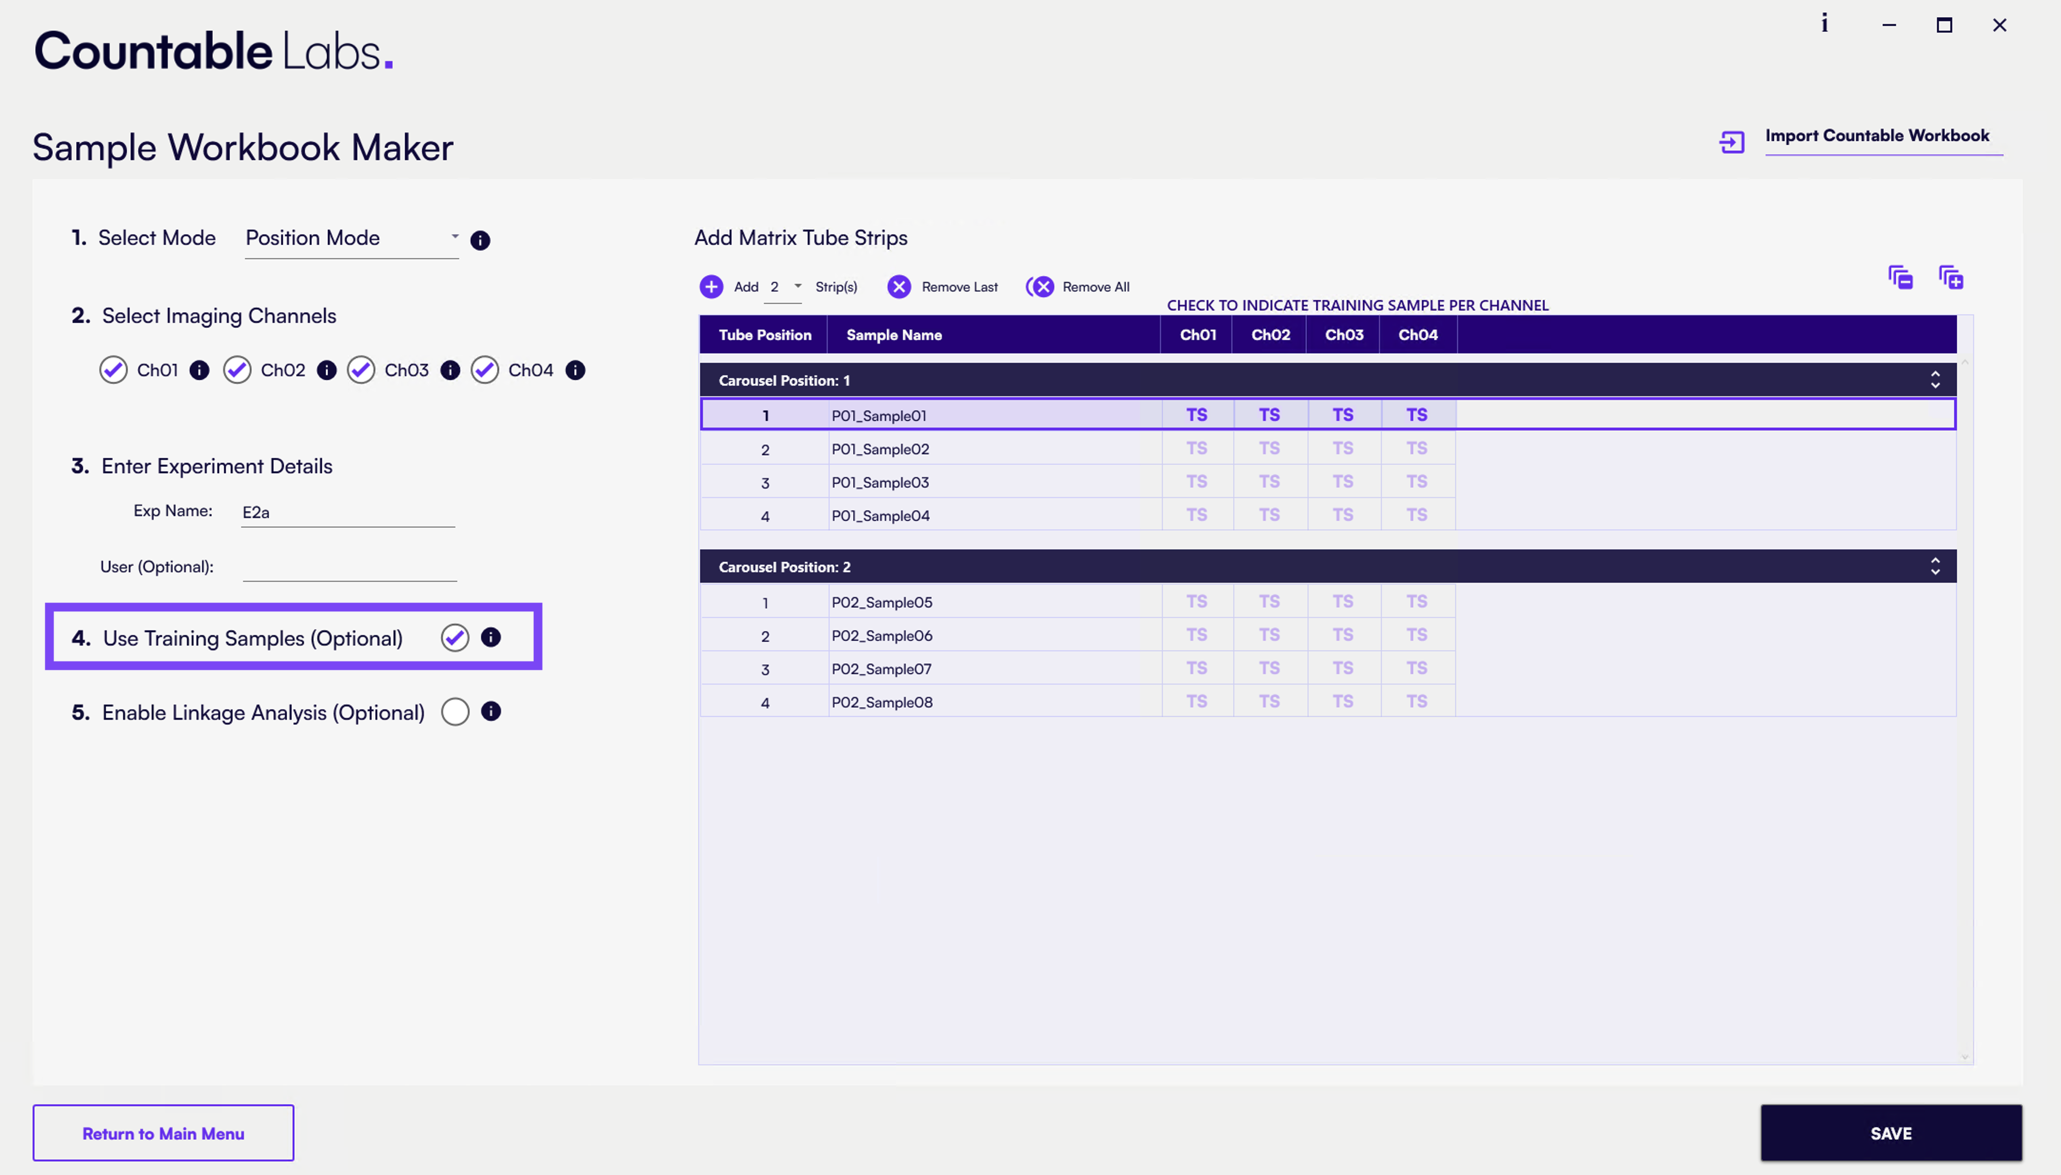Click the Remove All X icon
The height and width of the screenshot is (1175, 2061).
click(x=1040, y=287)
